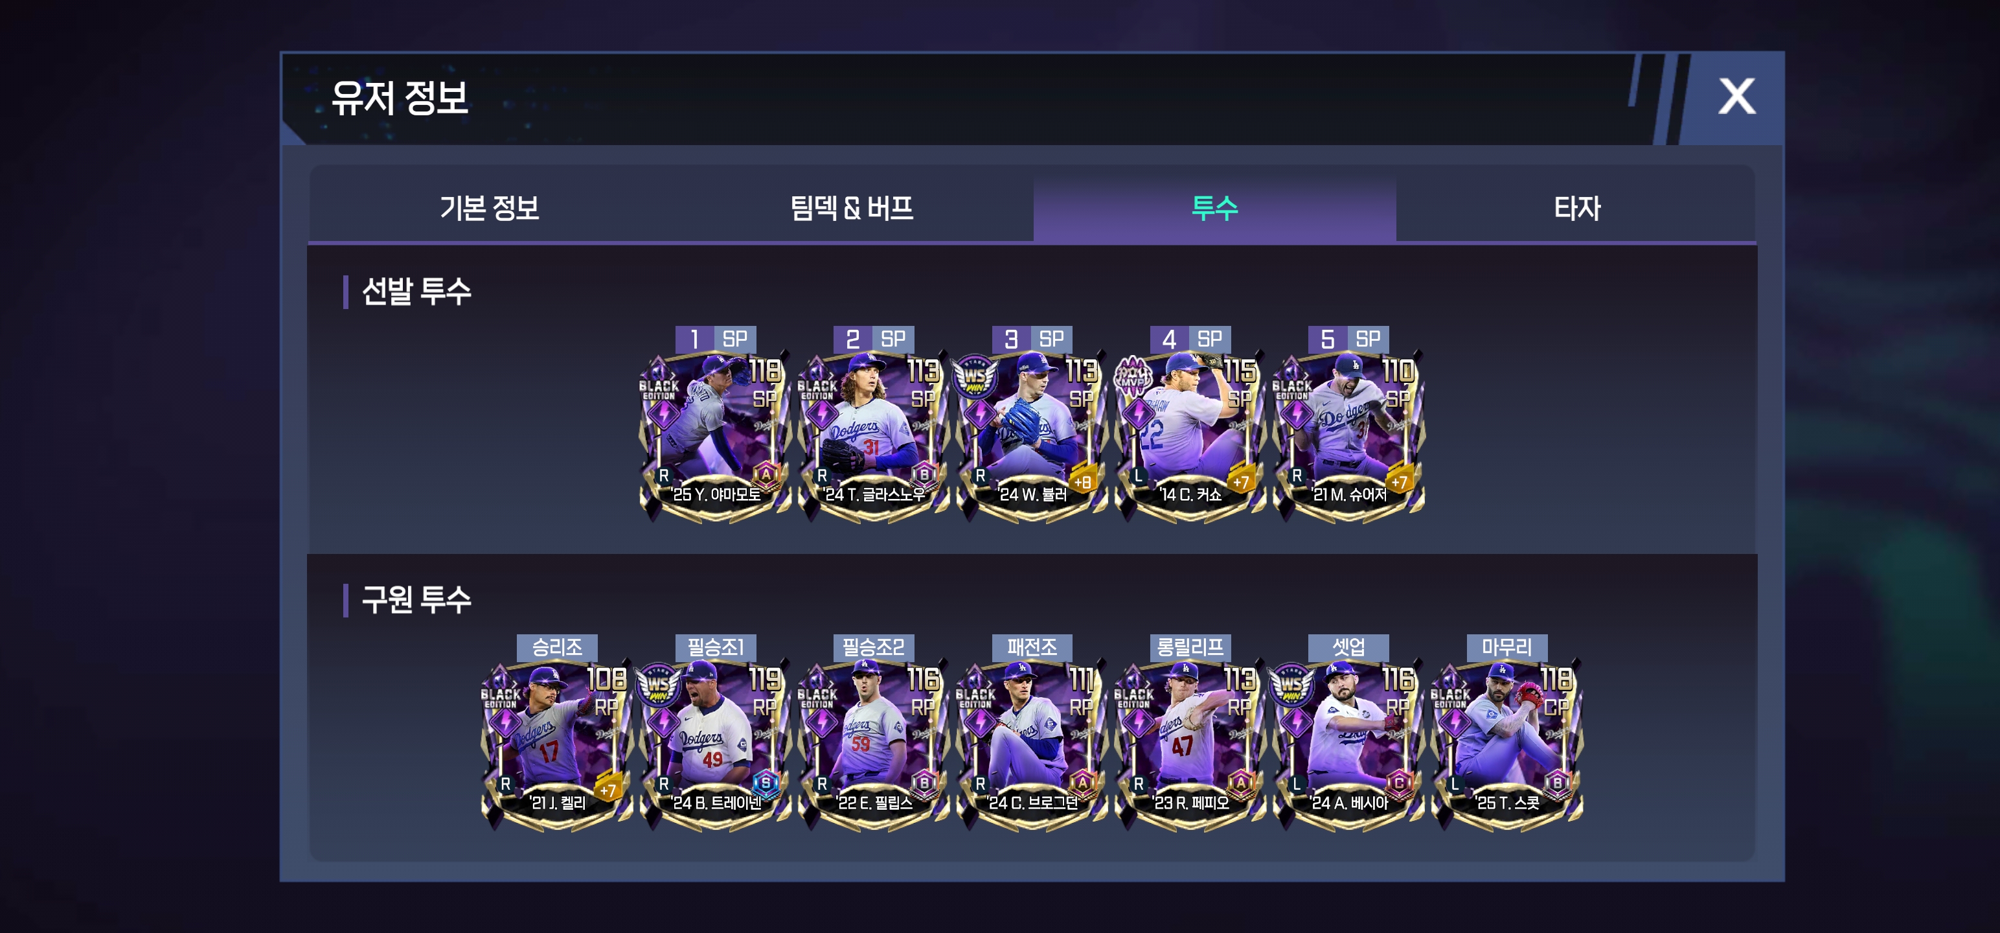
Task: Select the '25 T. 스콧 closer card
Action: coord(1507,744)
